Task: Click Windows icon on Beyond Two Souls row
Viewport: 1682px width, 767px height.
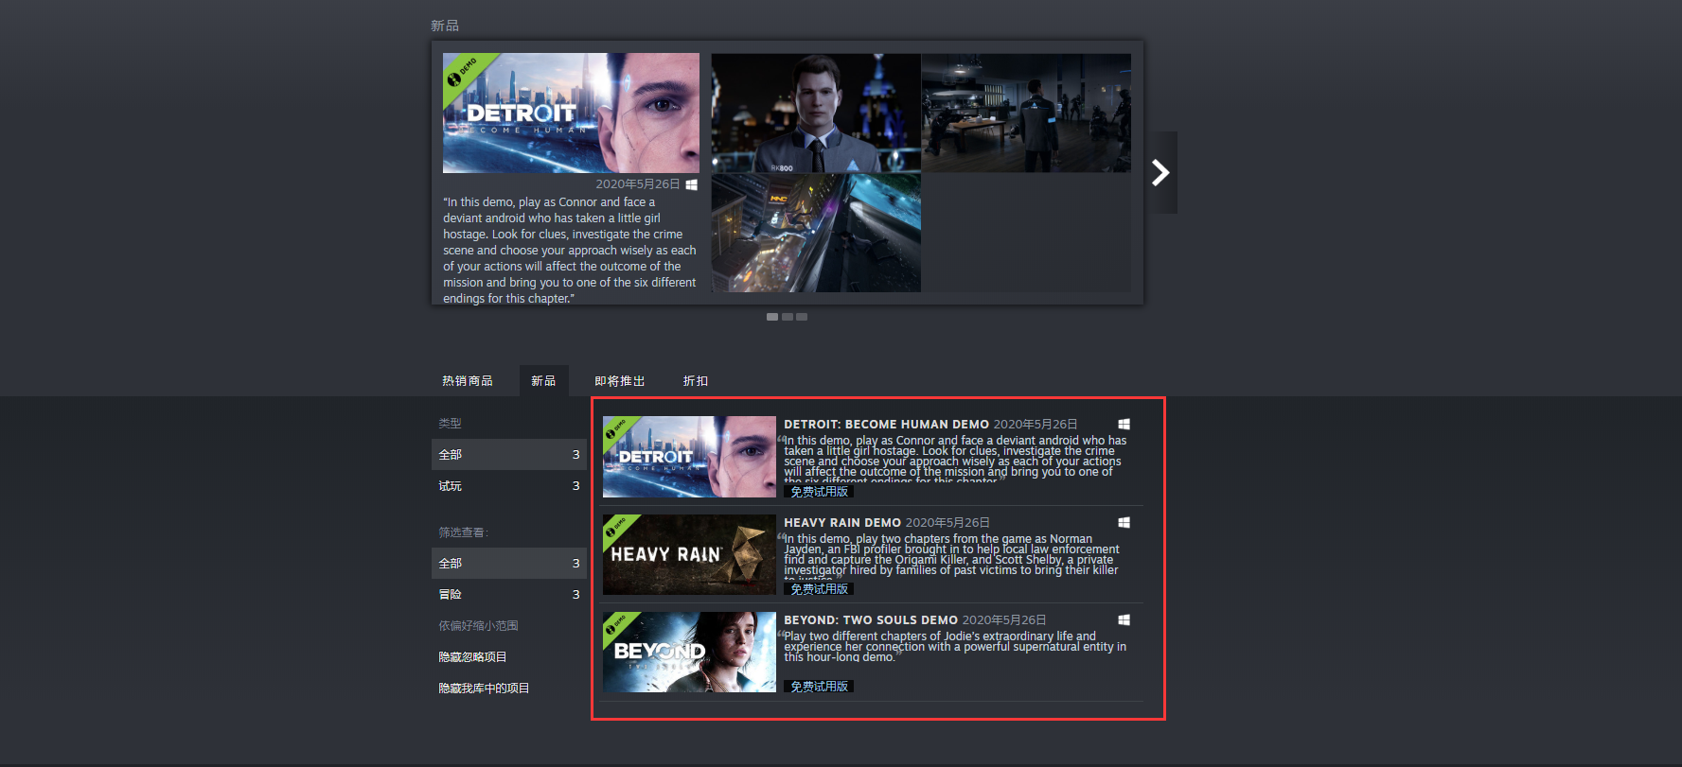Action: (1124, 619)
